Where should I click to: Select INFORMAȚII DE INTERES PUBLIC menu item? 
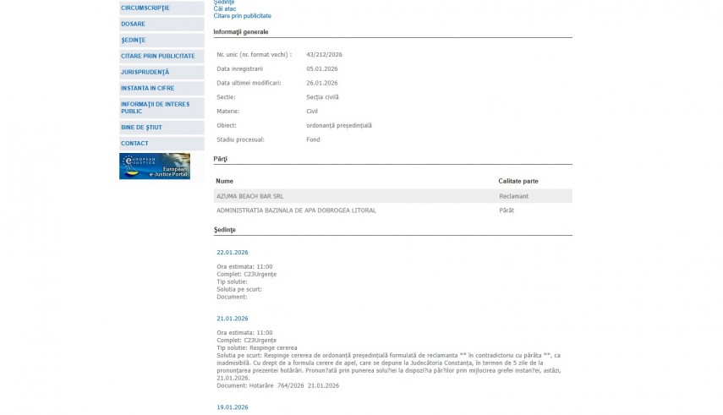tap(155, 107)
